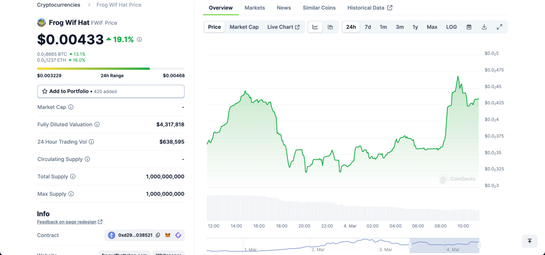This screenshot has height=255, width=545.
Task: Open the calendar date range picker
Action: (469, 27)
